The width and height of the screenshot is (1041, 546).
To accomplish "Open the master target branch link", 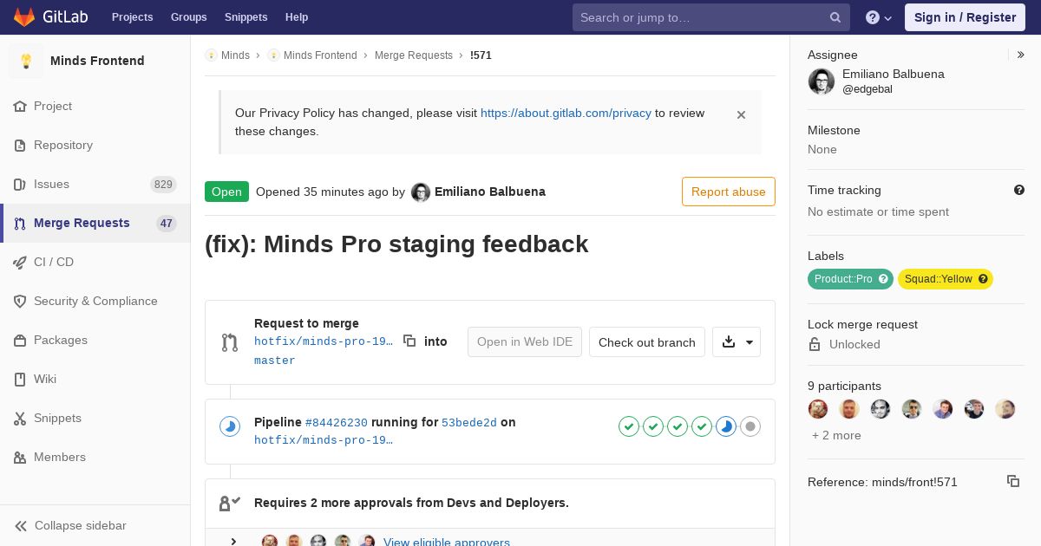I will coord(275,360).
